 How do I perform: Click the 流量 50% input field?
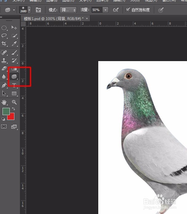[x=97, y=10]
